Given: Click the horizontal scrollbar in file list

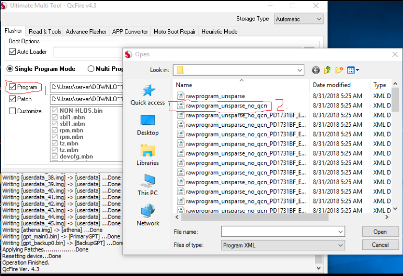Looking at the screenshot, I should (255, 217).
